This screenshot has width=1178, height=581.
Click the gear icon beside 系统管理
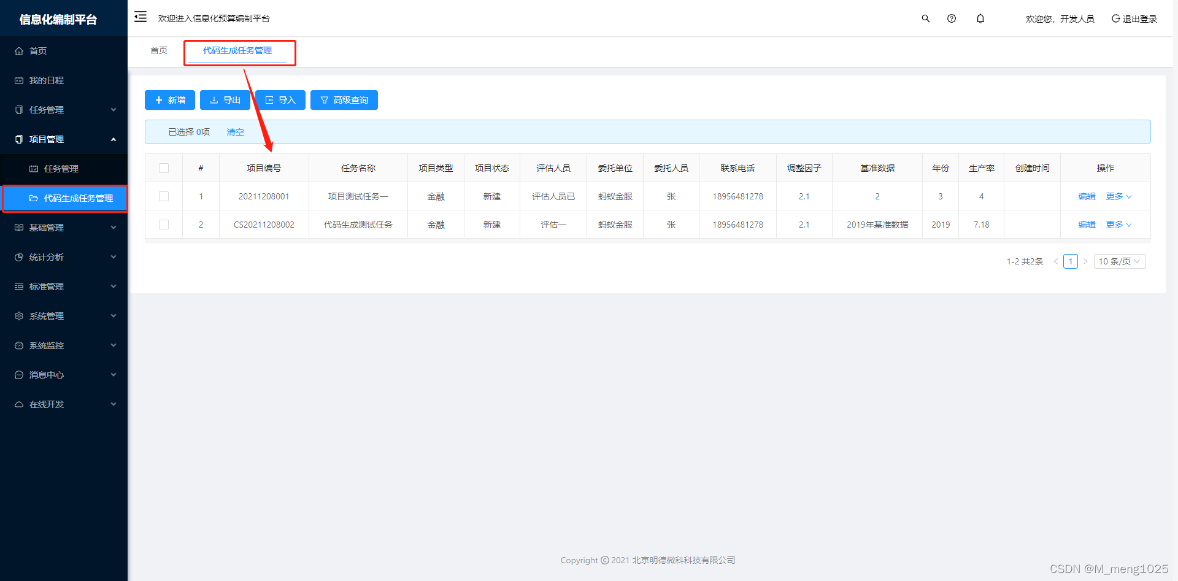[x=19, y=316]
